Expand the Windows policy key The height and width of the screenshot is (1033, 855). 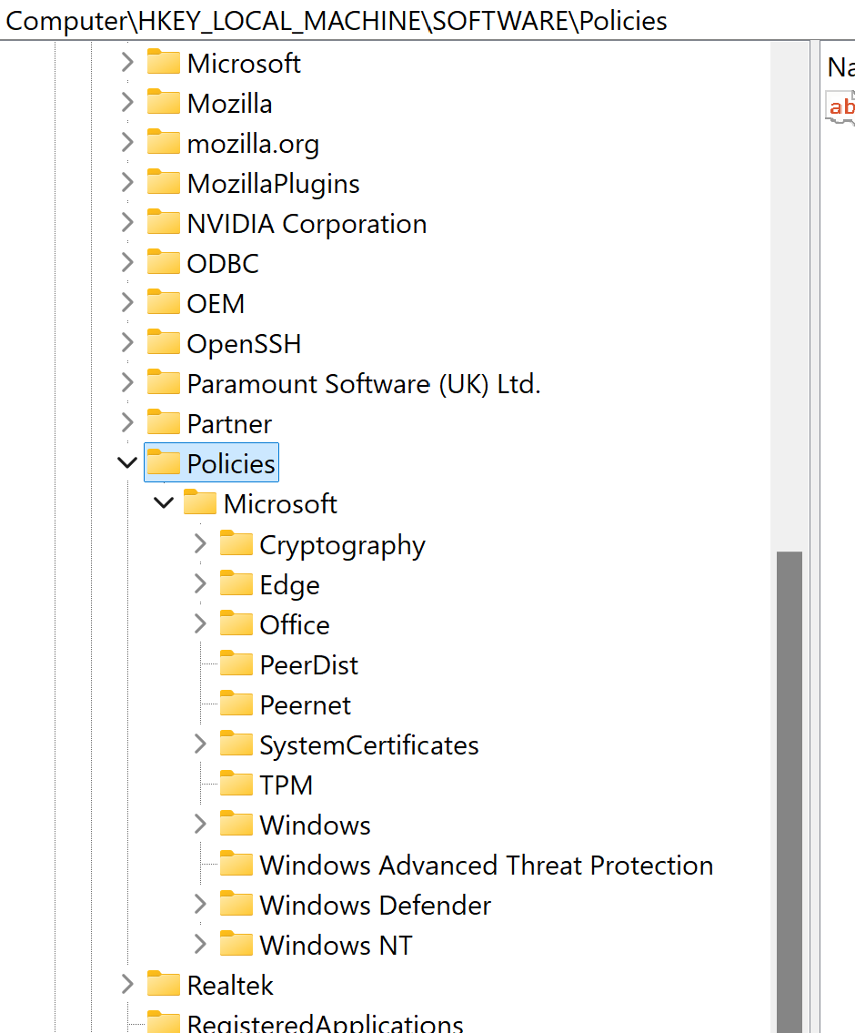click(x=200, y=825)
